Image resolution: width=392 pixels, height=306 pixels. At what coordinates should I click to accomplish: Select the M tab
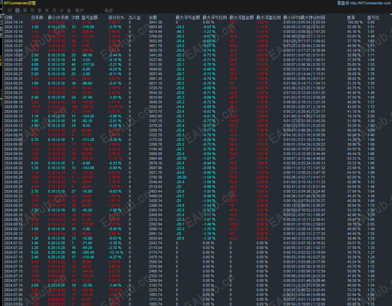tap(62, 10)
